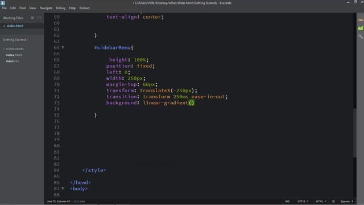
Task: Open the Emmet menu
Action: pos(85,8)
